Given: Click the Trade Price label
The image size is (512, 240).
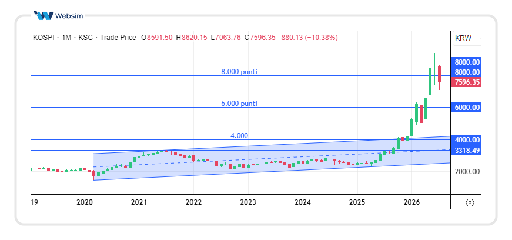Looking at the screenshot, I should [x=118, y=38].
